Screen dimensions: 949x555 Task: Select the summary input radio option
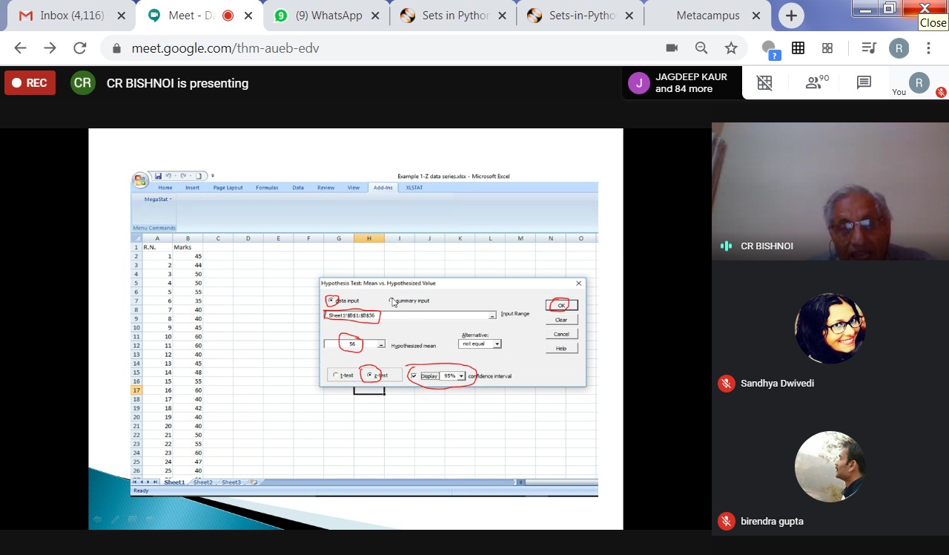coord(392,301)
